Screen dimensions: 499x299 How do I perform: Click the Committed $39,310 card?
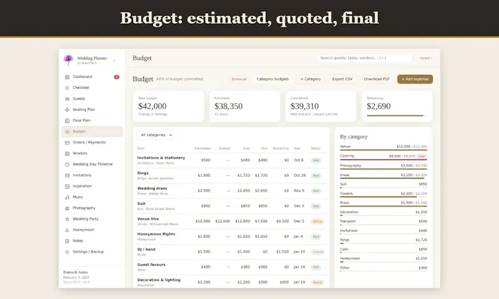[321, 106]
